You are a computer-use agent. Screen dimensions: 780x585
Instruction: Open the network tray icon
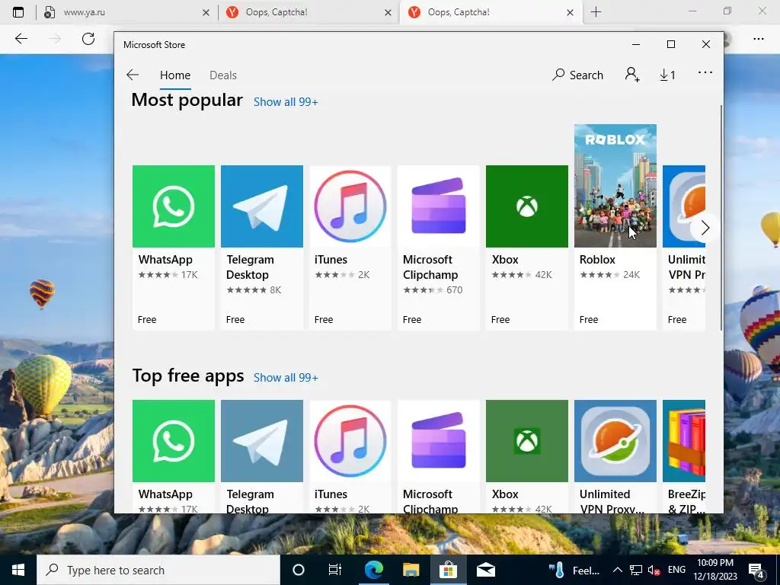636,570
